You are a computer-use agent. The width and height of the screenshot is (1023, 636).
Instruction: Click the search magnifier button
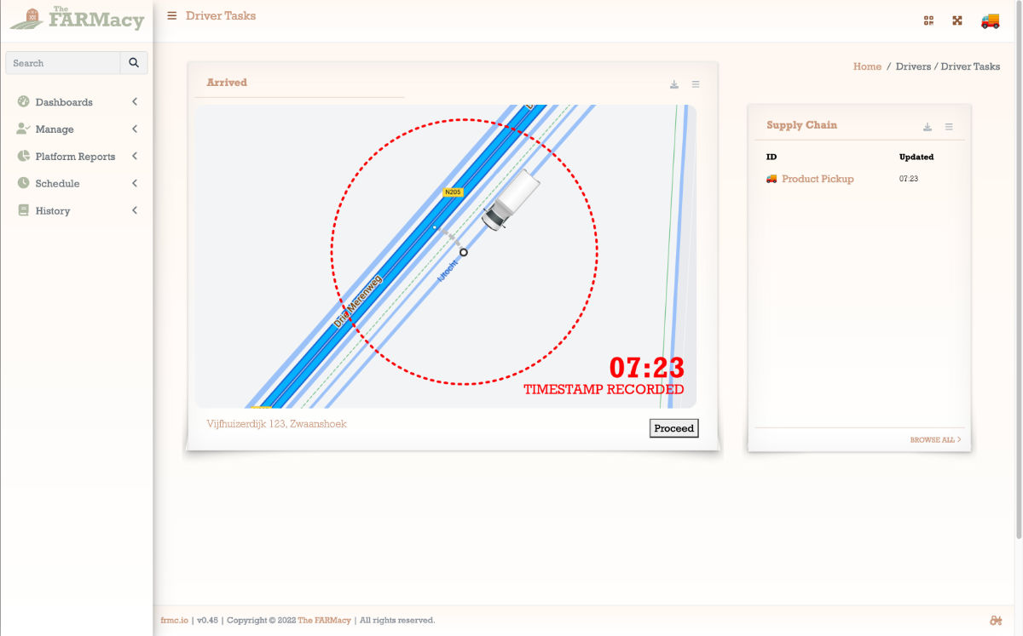click(x=134, y=63)
